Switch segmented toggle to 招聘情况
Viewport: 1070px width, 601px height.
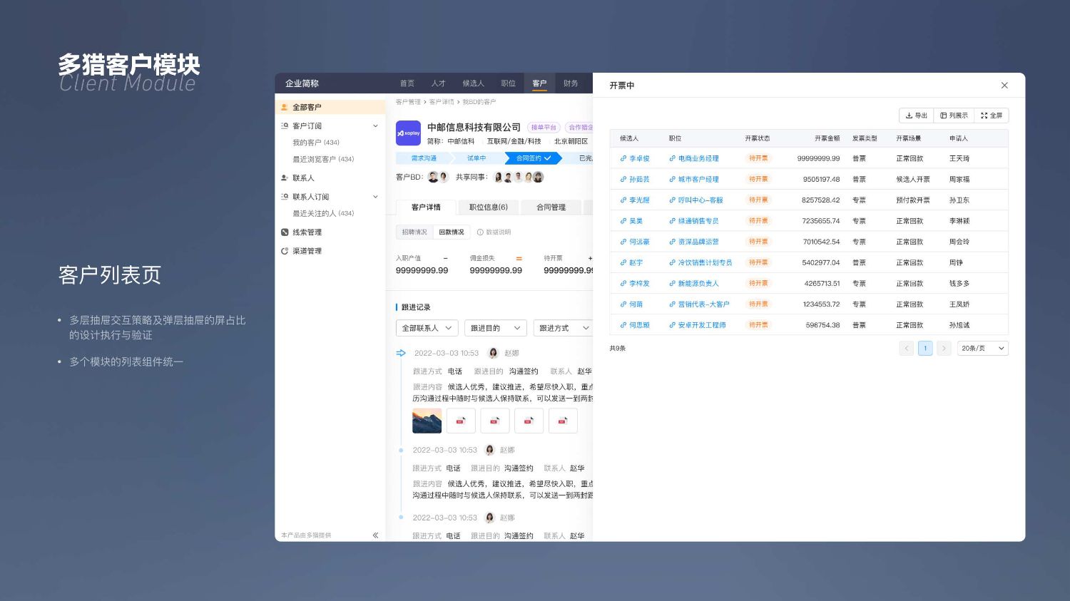[x=414, y=232]
